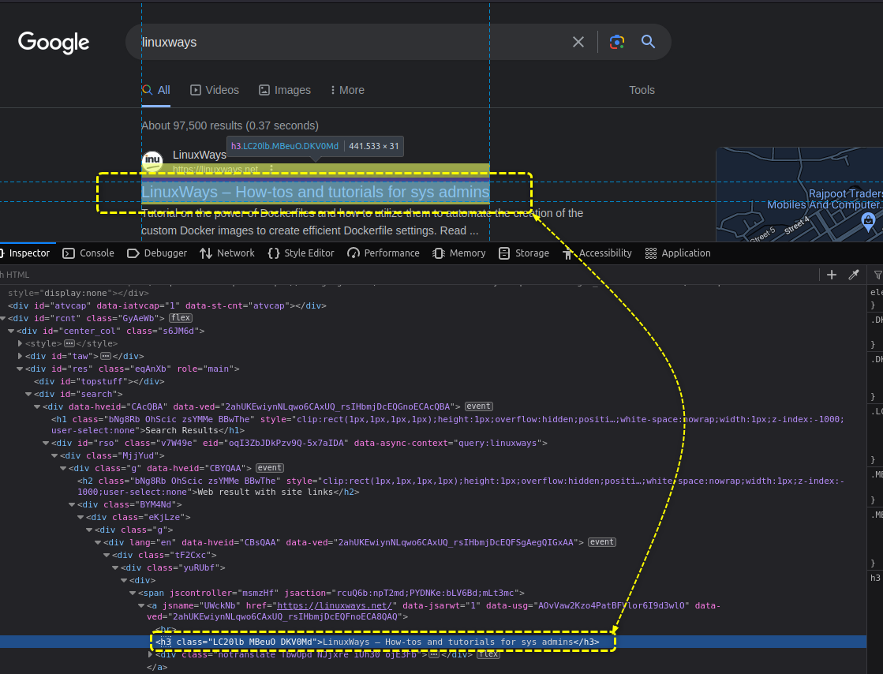883x674 pixels.
Task: Collapse the div id="search" node
Action: click(28, 394)
